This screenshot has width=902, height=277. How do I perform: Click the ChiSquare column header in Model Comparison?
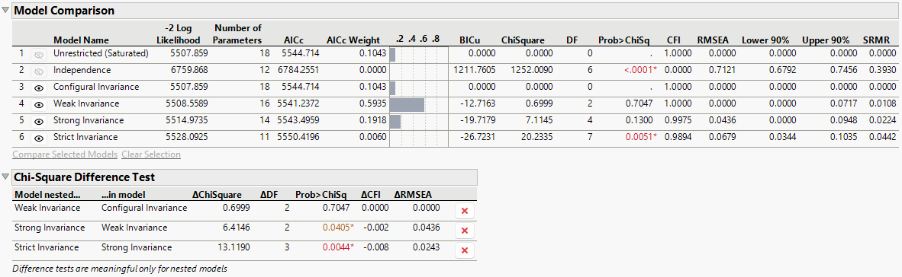(522, 40)
